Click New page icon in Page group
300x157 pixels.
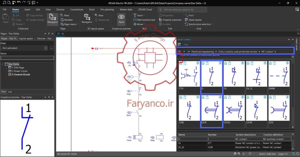click(x=62, y=15)
